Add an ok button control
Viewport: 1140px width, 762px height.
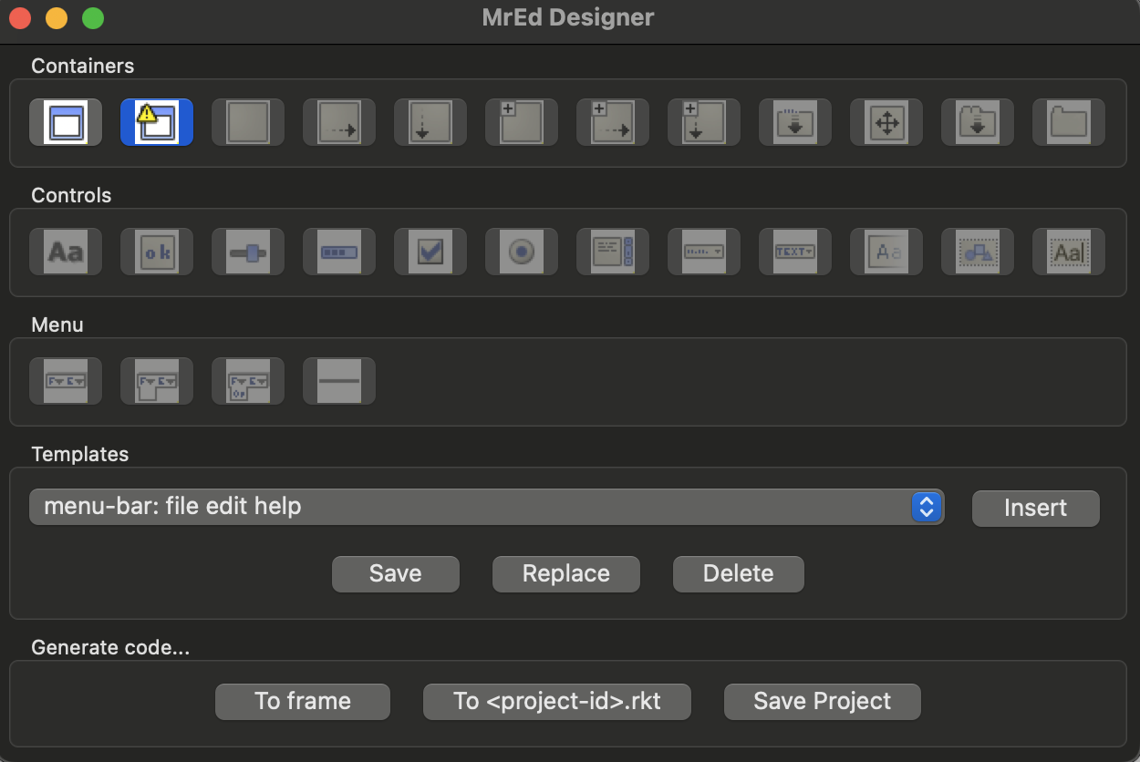(x=157, y=252)
